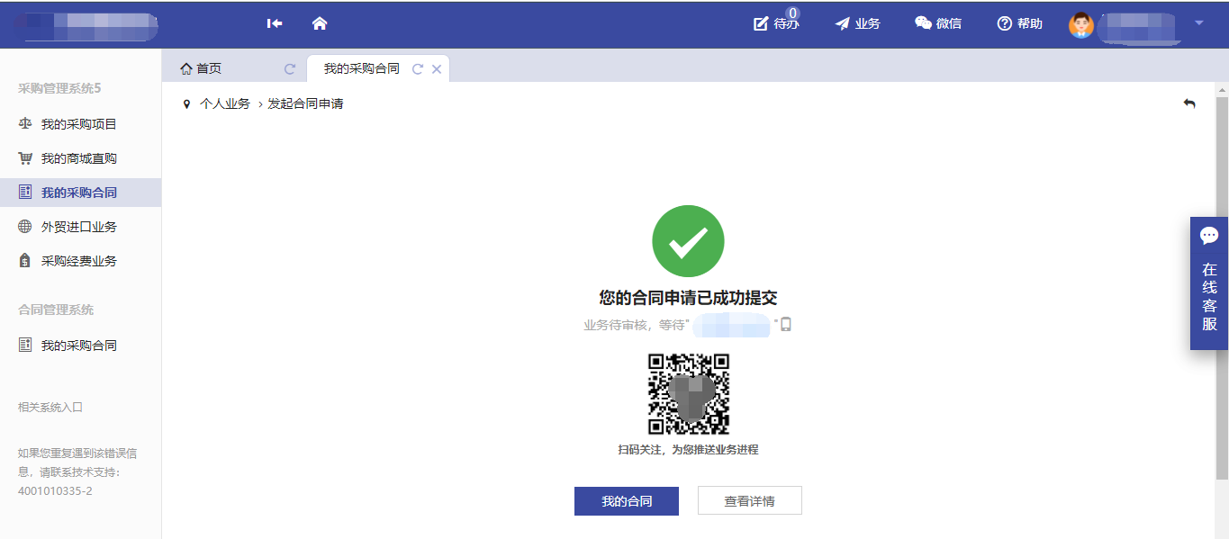Open 外贸进口业务 in the sidebar
The height and width of the screenshot is (539, 1229).
[78, 227]
